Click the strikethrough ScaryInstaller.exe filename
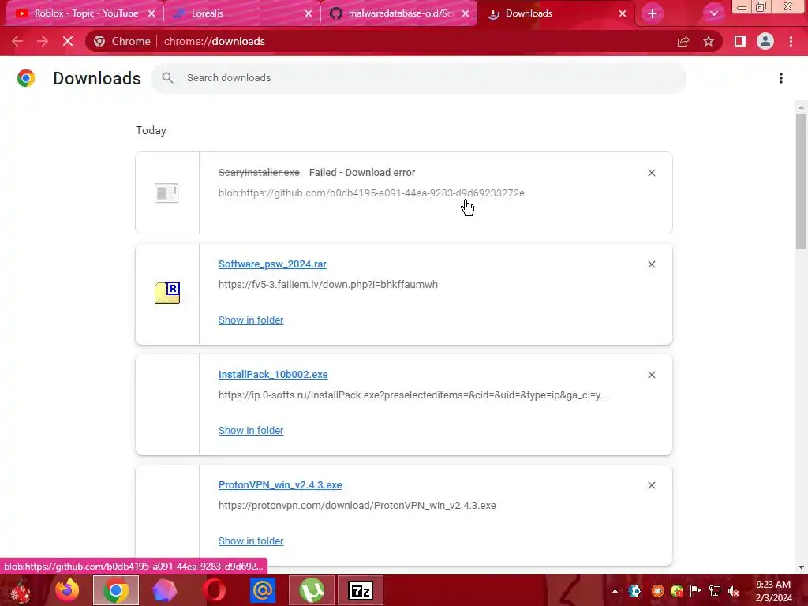This screenshot has height=606, width=808. tap(259, 173)
